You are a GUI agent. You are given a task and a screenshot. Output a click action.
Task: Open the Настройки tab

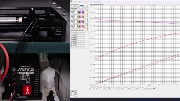point(96,3)
